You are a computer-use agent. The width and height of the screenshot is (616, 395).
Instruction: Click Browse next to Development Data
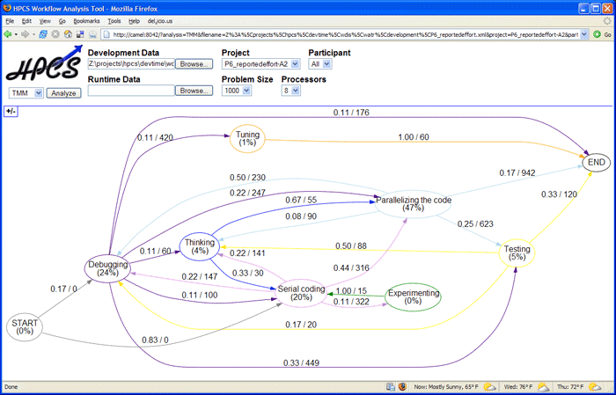point(193,64)
